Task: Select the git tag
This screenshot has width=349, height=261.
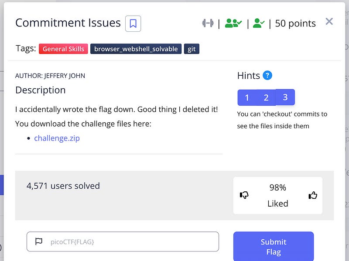Action: (x=192, y=49)
